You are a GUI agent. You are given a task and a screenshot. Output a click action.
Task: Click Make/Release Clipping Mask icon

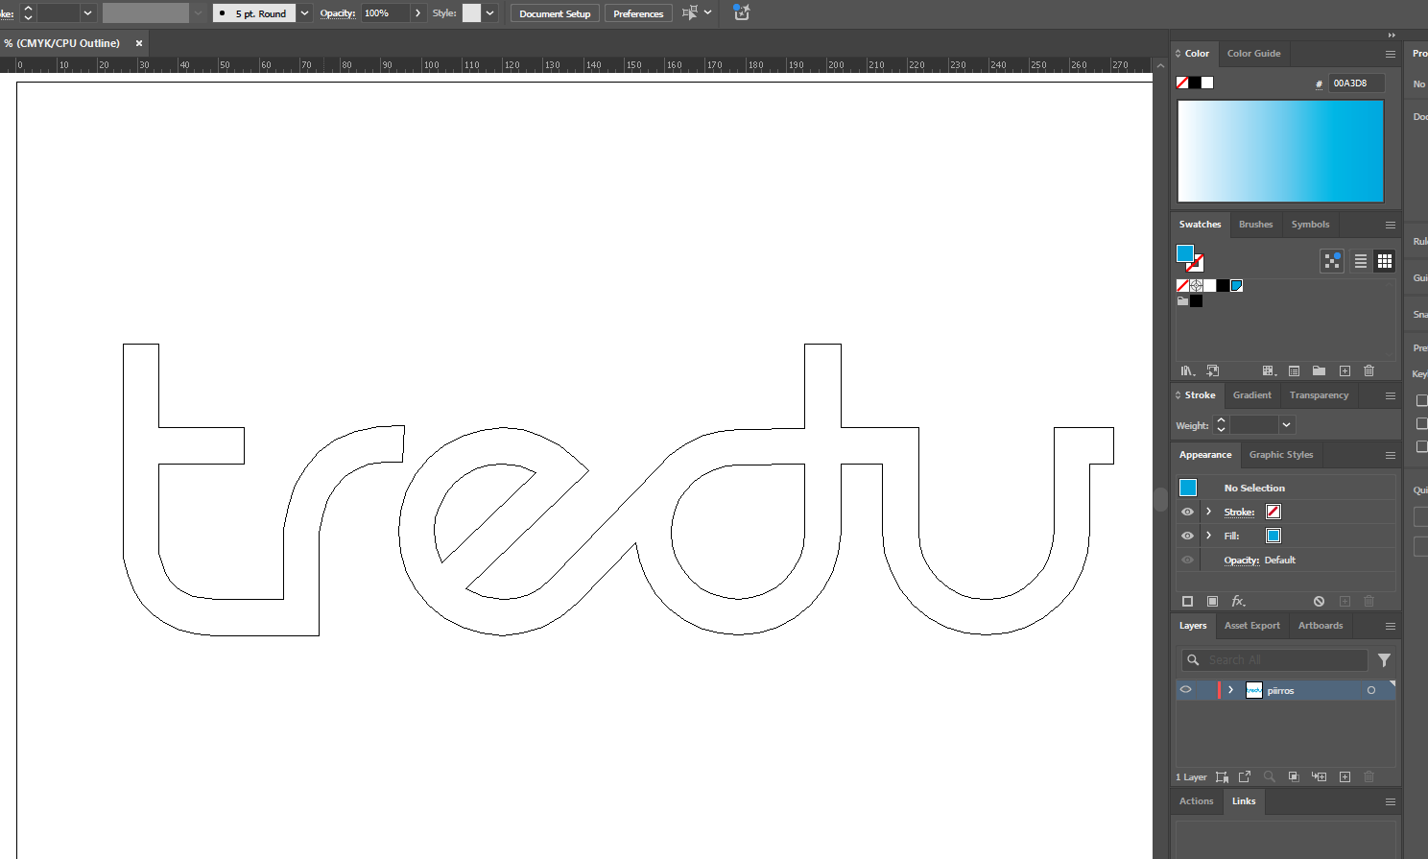(1294, 776)
